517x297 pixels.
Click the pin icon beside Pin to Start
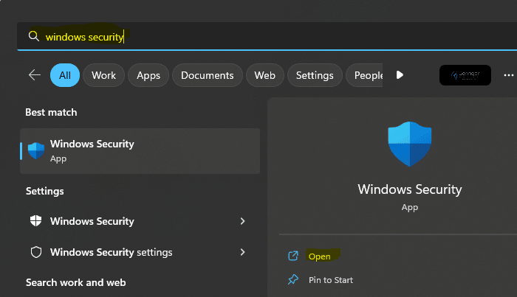tap(292, 279)
